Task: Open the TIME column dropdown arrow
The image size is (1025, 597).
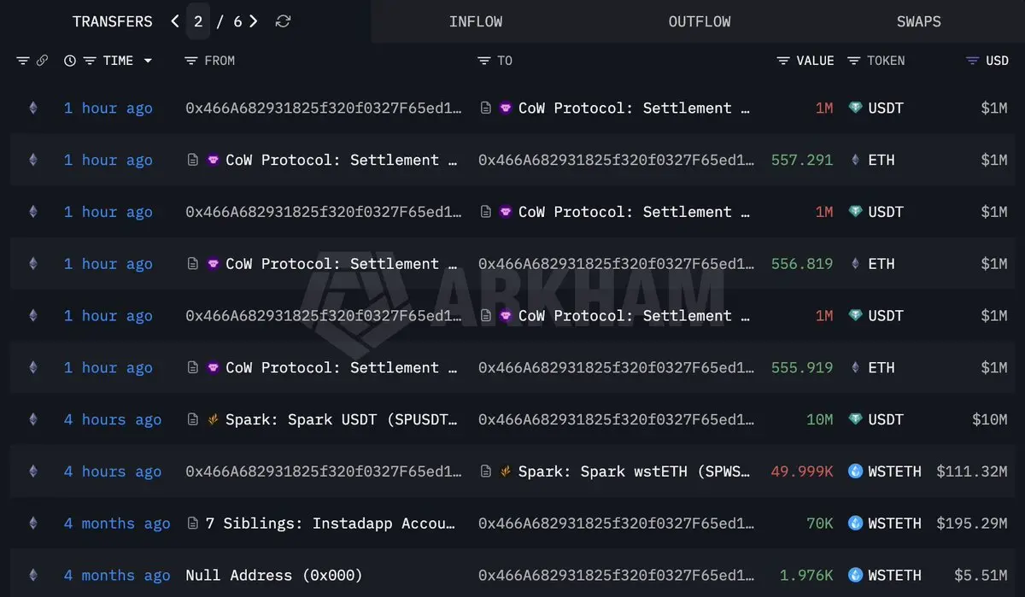Action: point(148,61)
